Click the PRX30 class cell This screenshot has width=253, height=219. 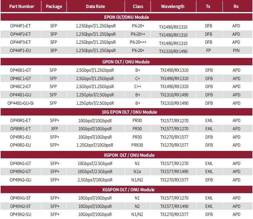[137, 145]
